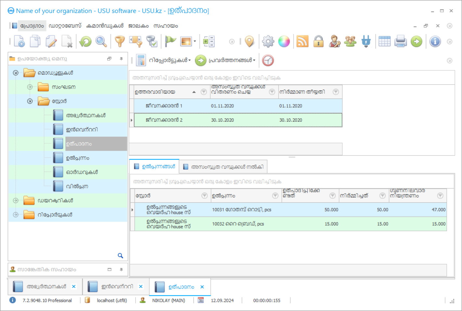Click the printer icon
Image resolution: width=462 pixels, height=311 pixels.
click(400, 42)
